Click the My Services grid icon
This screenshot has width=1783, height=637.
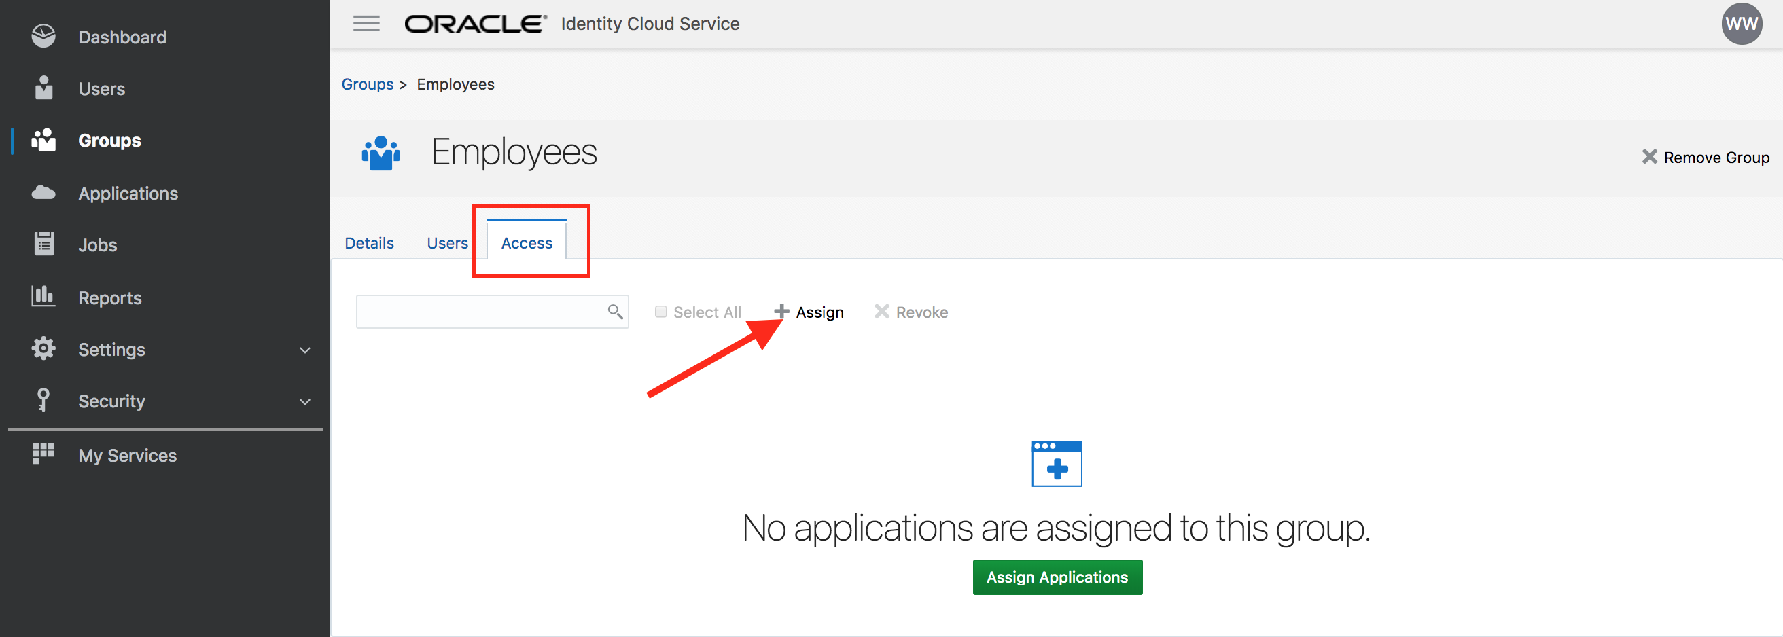pyautogui.click(x=43, y=454)
